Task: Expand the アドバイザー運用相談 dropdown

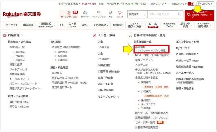Action: (204, 25)
